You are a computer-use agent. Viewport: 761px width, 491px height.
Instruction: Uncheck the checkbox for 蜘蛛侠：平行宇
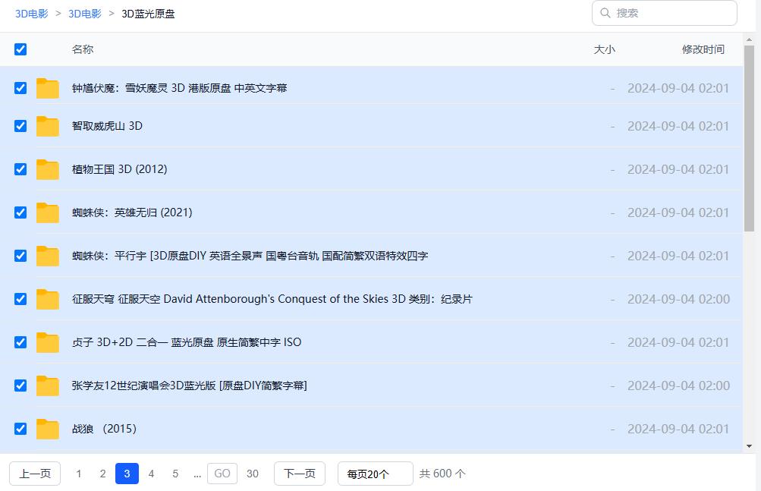pos(20,256)
